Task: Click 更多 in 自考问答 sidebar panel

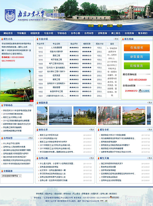Action: tap(30, 138)
